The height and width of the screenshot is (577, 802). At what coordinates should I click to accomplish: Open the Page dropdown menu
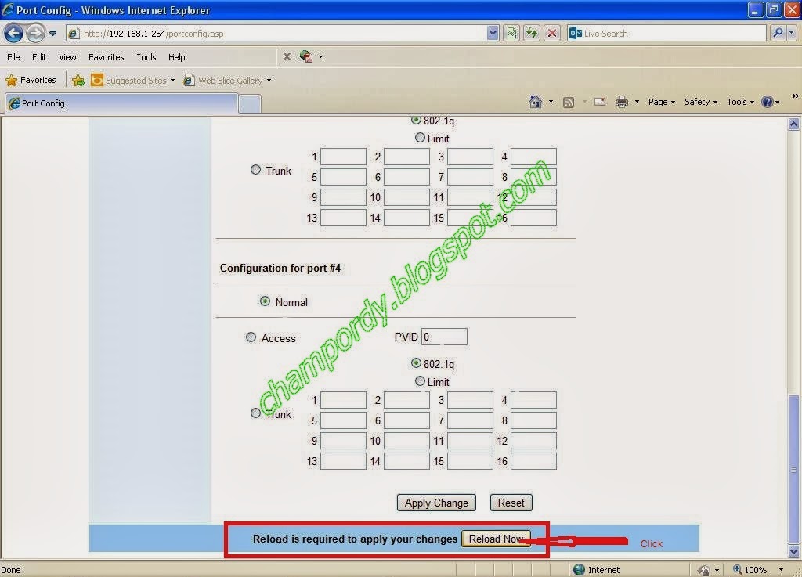(658, 101)
